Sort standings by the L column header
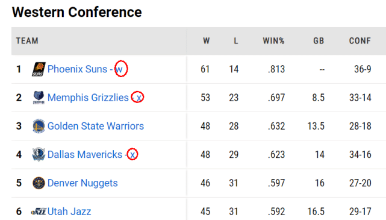This screenshot has width=386, height=220. point(236,40)
